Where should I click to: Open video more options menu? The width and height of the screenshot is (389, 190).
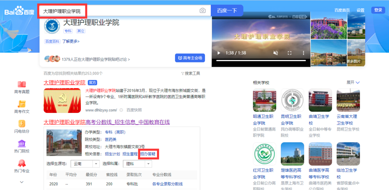[303, 53]
